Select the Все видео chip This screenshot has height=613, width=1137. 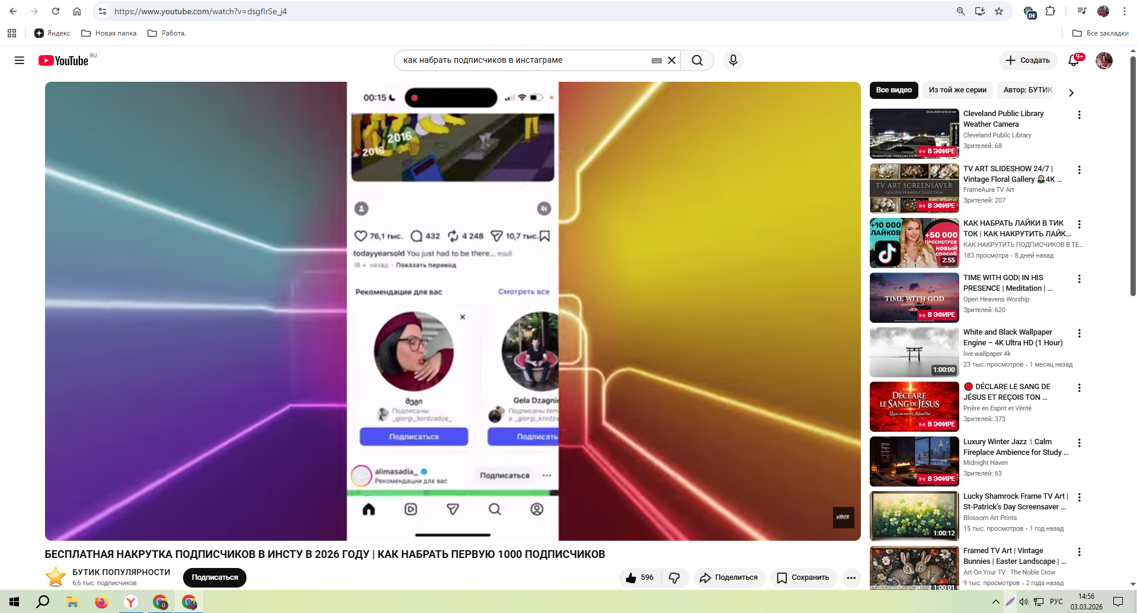[894, 90]
